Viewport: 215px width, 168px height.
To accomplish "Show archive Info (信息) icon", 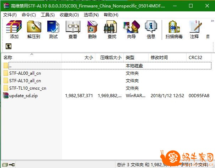I will click(x=151, y=30).
